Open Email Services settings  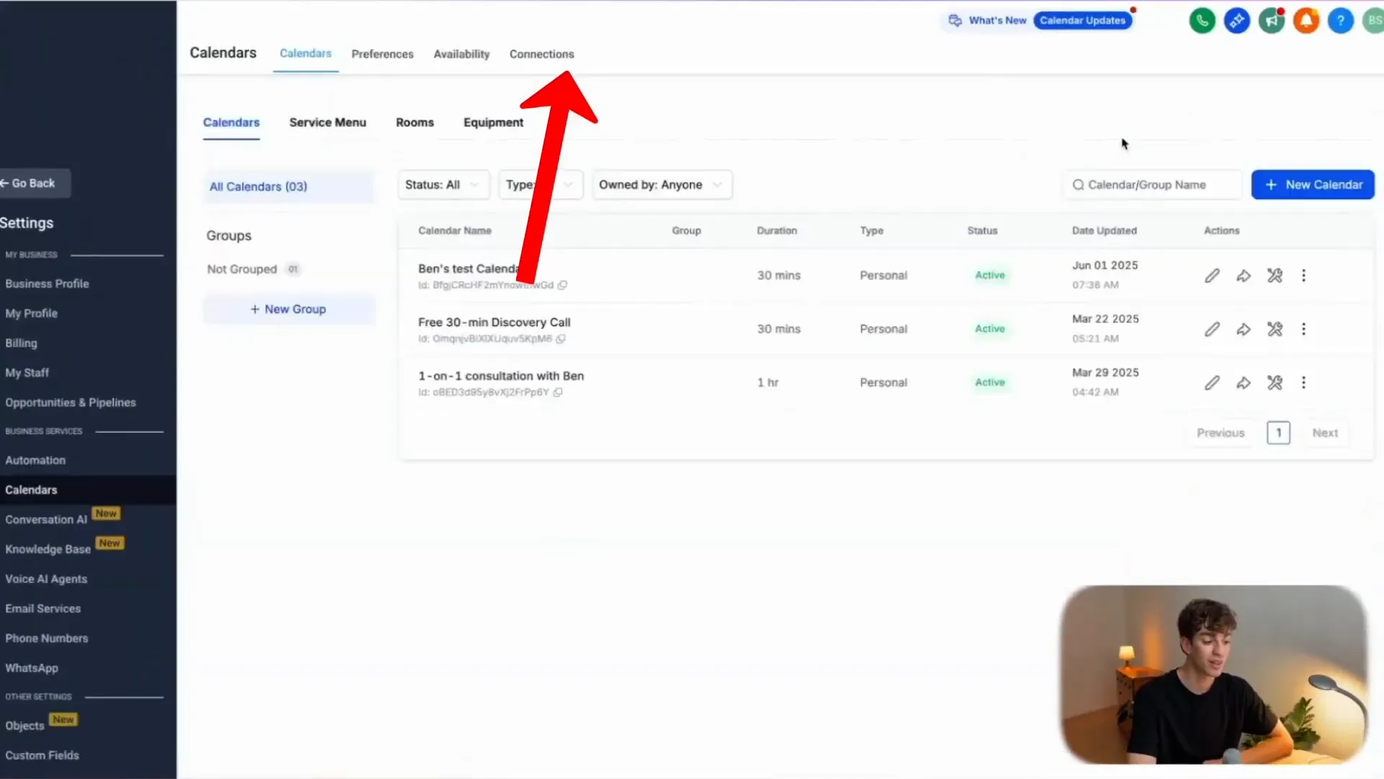(x=43, y=609)
